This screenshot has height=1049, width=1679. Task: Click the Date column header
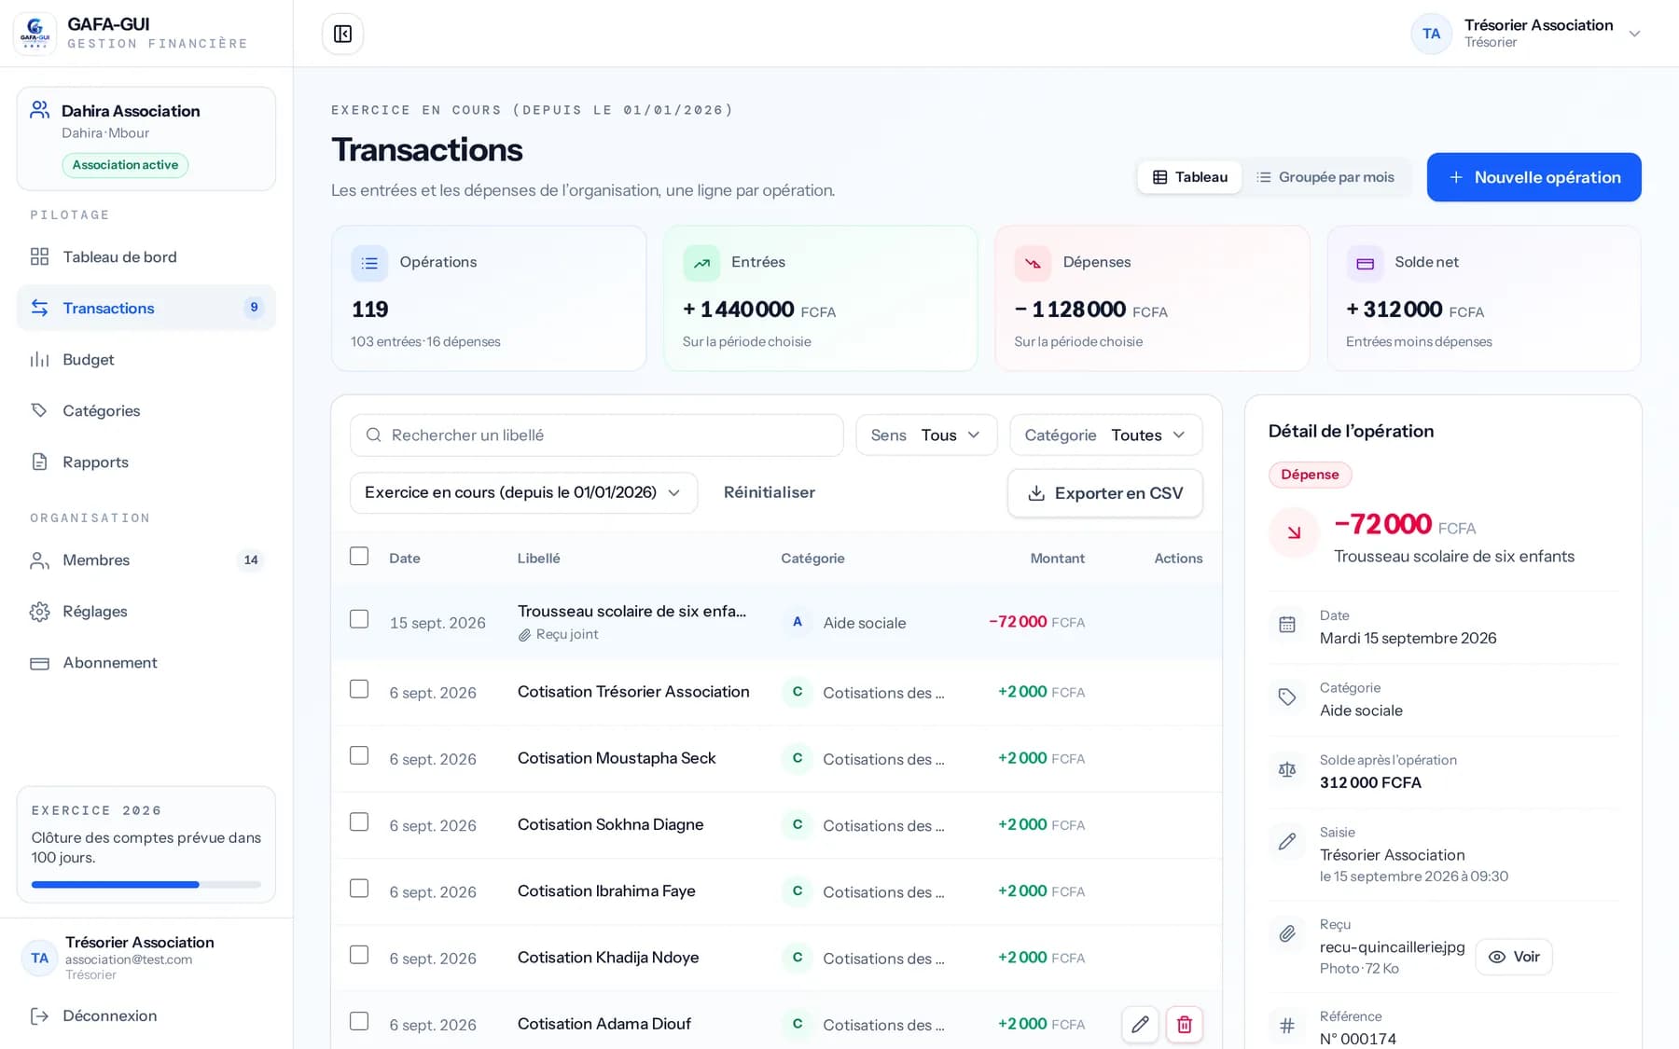[405, 558]
